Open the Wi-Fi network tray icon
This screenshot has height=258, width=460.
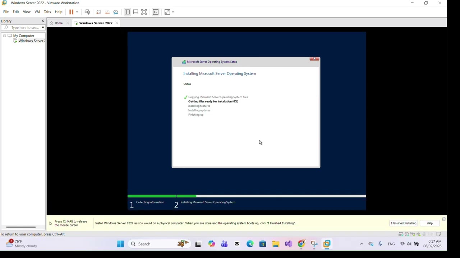point(402,244)
